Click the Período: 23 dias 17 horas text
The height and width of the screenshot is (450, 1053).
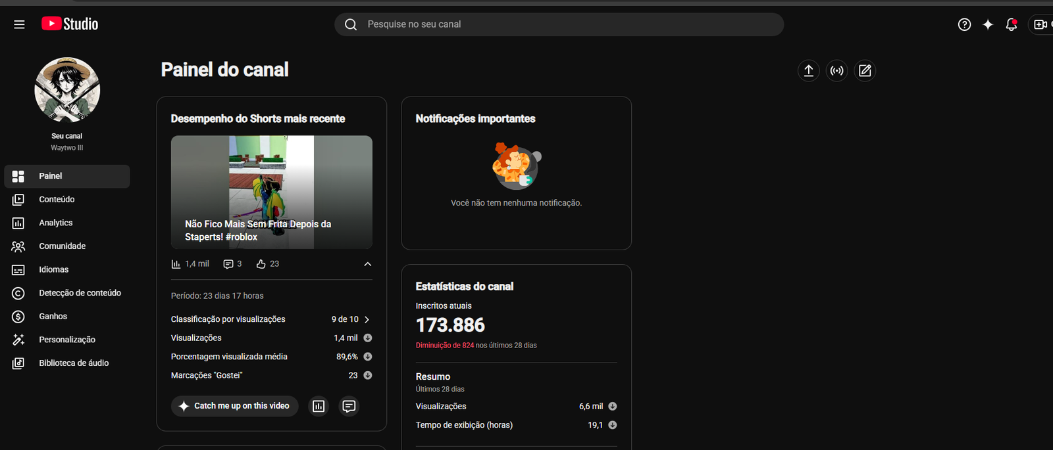pos(217,296)
